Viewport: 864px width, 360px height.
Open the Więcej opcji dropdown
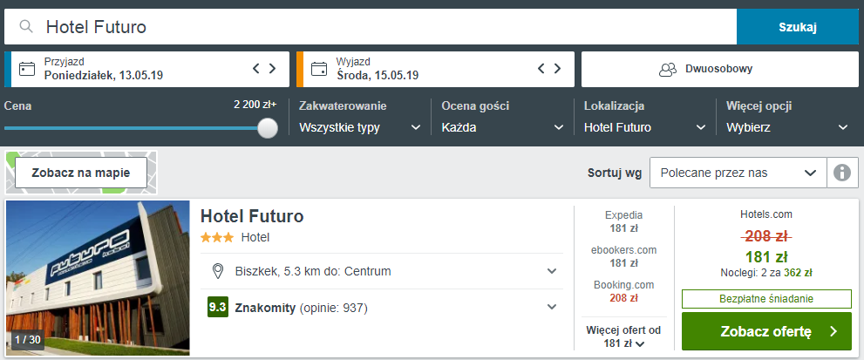pyautogui.click(x=787, y=127)
